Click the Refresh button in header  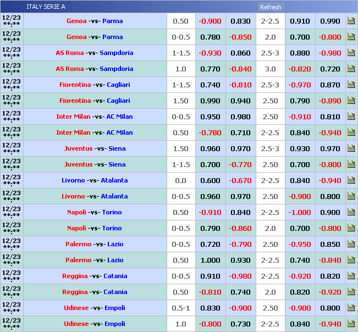271,7
